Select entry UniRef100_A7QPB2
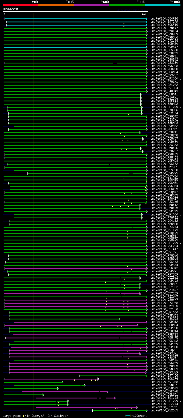This screenshot has height=418, width=183. (164, 217)
